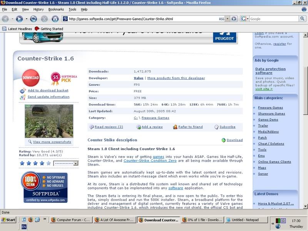Screen dimensions: 308x231
Task: Open the Freeware Games category link
Action: click(x=270, y=107)
